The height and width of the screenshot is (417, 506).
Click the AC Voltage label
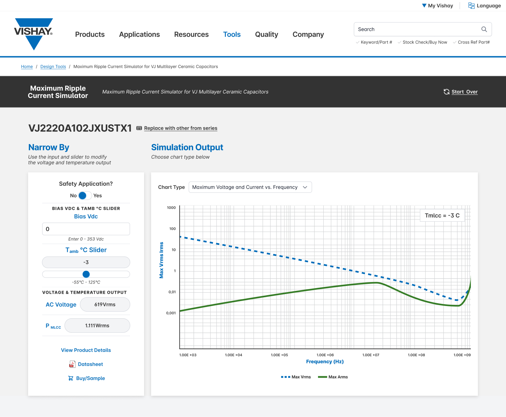coord(61,305)
